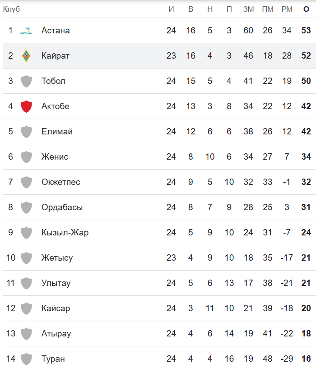Click the ЗМ goals scored header

[x=248, y=9]
